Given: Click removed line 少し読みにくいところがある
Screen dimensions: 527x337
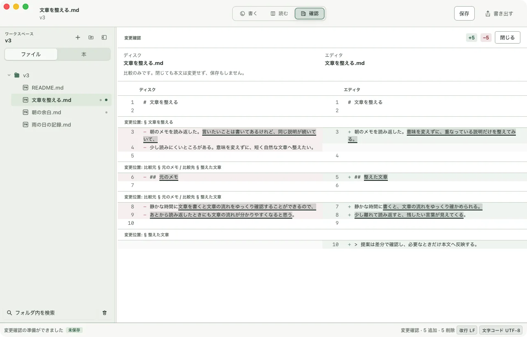Looking at the screenshot, I should [x=220, y=148].
